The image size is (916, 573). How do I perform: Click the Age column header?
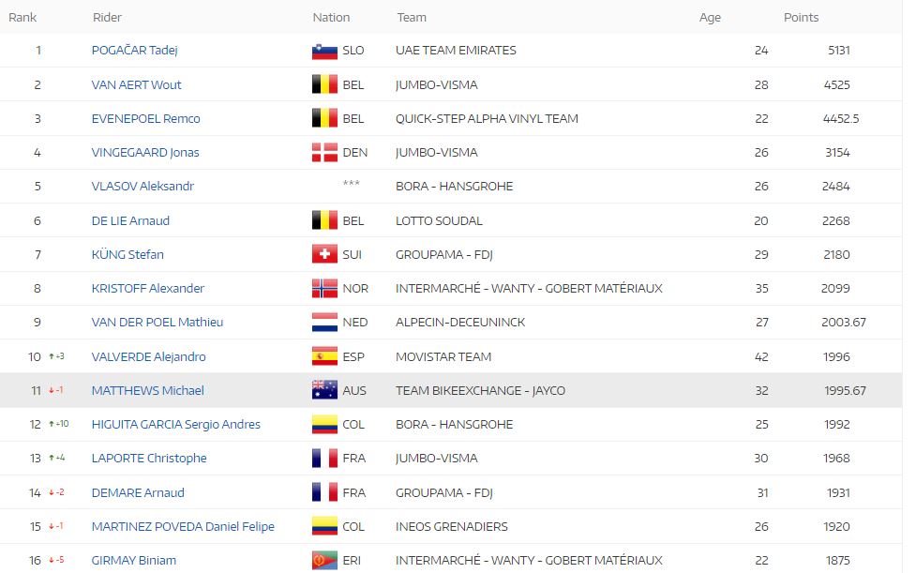(710, 17)
